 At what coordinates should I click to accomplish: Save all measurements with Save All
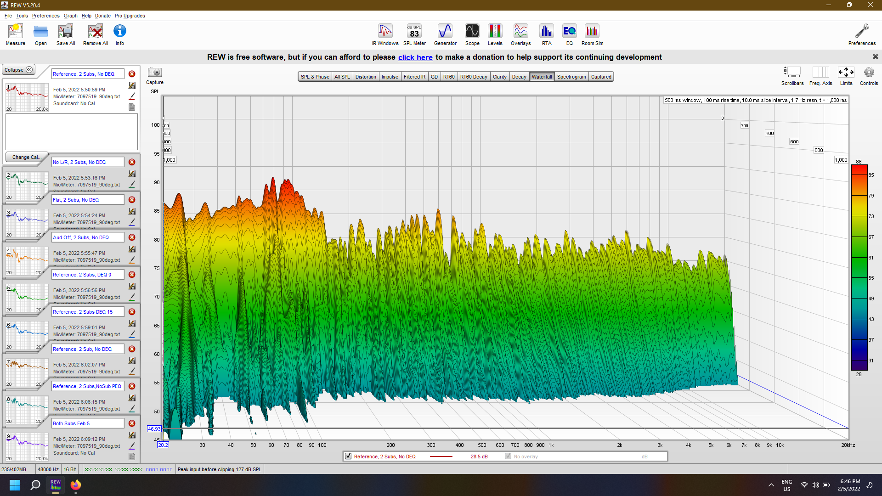66,35
